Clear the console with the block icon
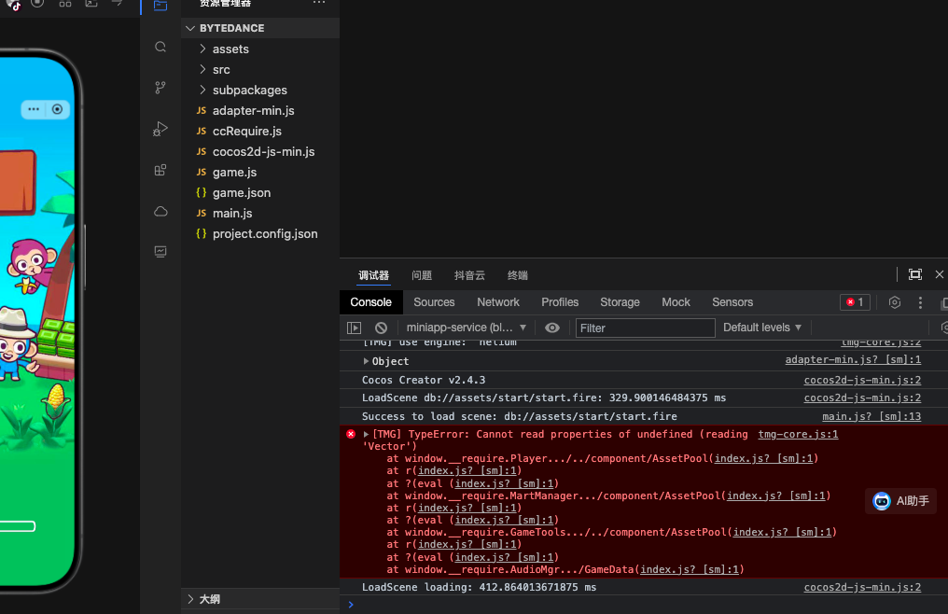Screen dimensions: 948x614 381,328
